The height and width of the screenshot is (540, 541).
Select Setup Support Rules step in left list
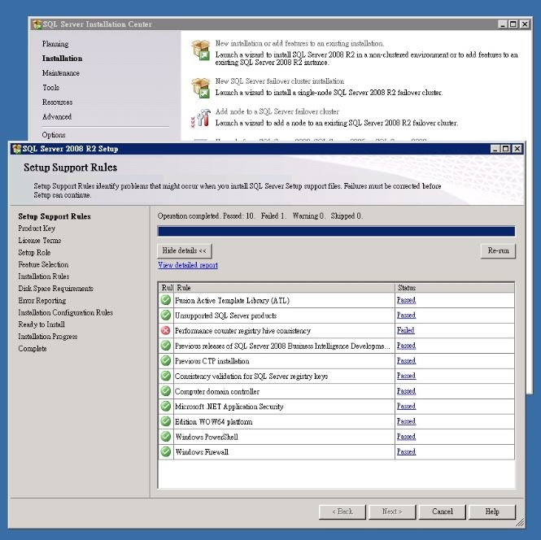(55, 216)
